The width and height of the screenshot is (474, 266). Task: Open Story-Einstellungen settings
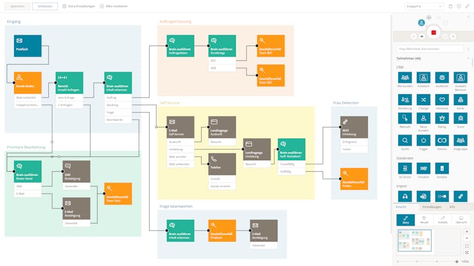(x=79, y=6)
